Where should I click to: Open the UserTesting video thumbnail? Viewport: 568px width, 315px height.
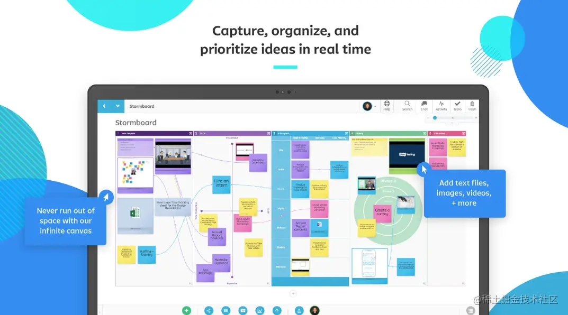(x=407, y=156)
